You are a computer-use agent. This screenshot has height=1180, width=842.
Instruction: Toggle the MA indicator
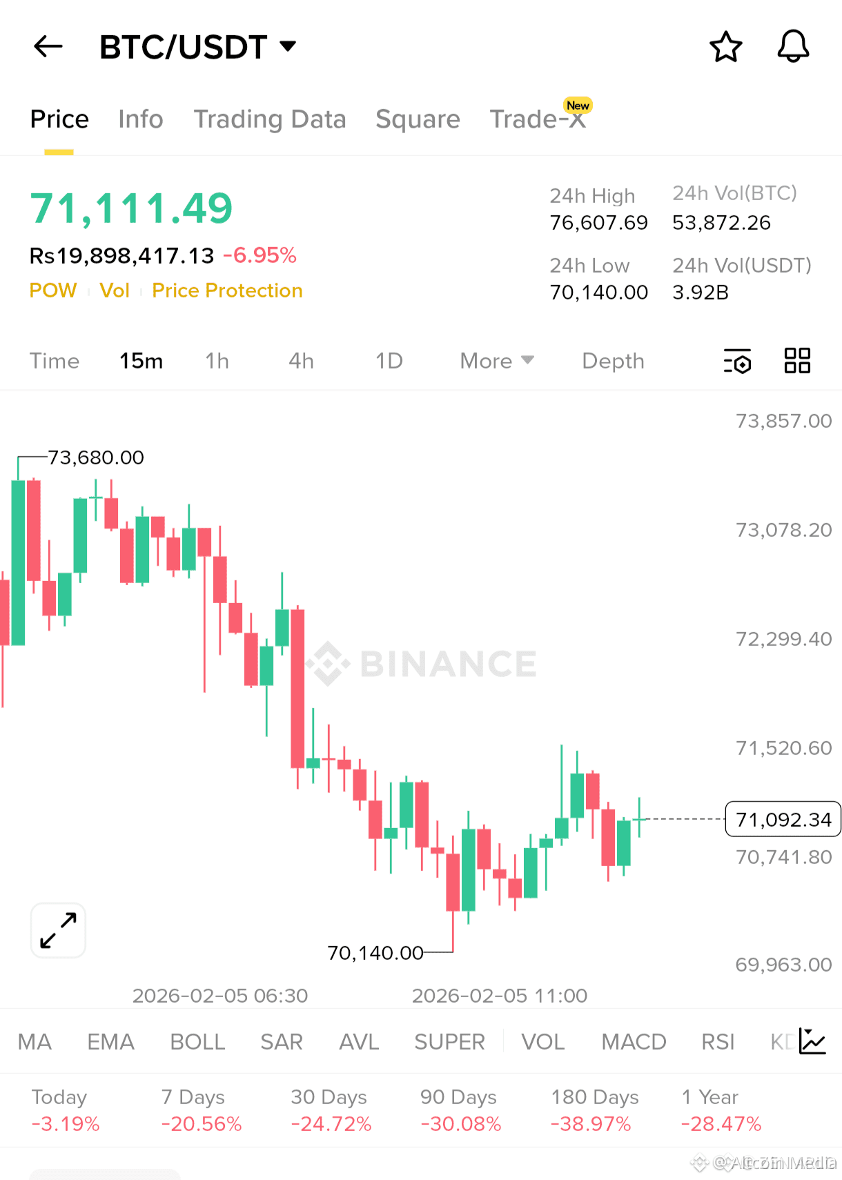pyautogui.click(x=35, y=1041)
